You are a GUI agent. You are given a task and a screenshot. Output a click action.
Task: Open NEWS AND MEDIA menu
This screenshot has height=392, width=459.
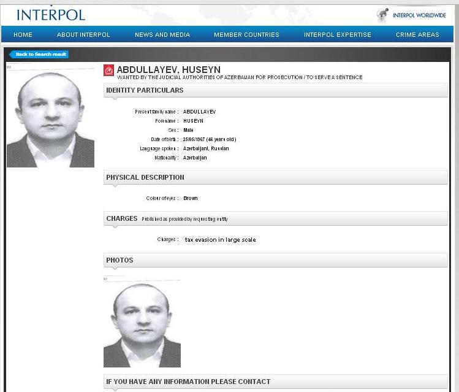162,34
